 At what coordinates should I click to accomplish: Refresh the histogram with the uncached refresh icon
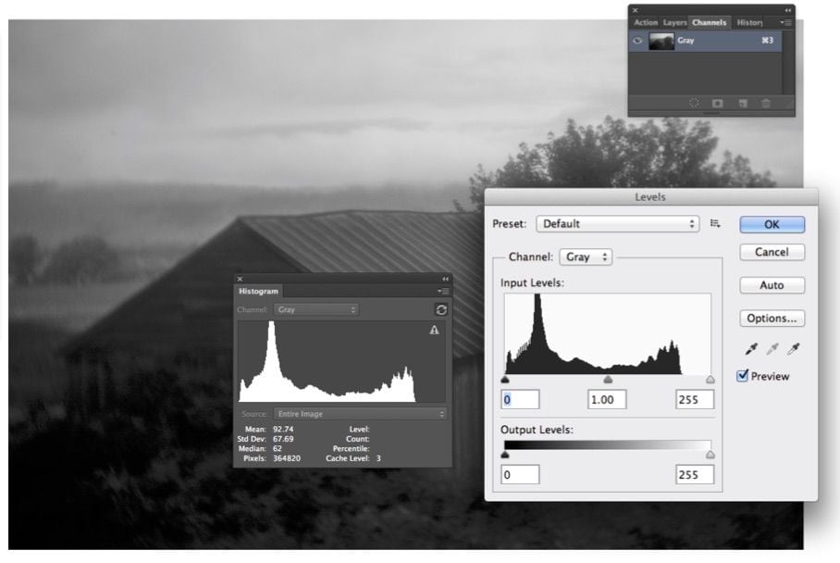tap(440, 309)
